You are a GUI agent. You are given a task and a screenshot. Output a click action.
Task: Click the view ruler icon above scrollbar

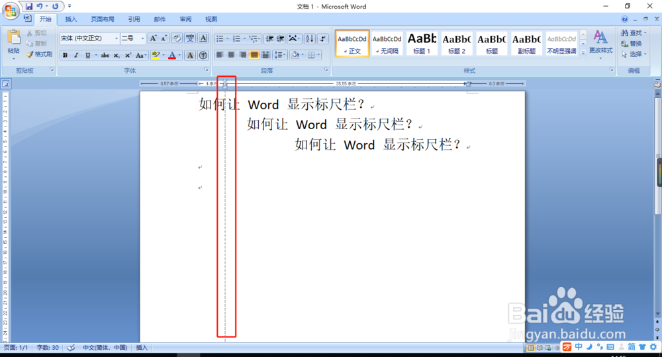657,85
